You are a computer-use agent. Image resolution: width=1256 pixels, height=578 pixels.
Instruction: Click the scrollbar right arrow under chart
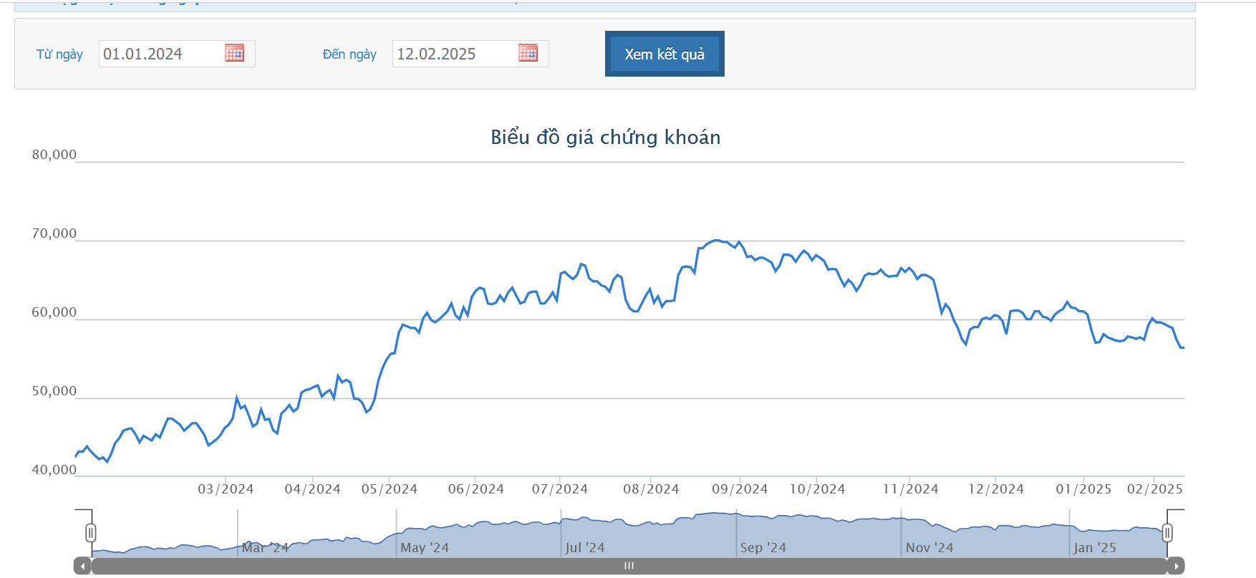click(x=1176, y=566)
